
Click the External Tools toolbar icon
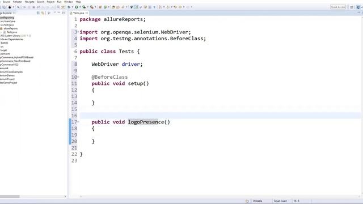92,7
